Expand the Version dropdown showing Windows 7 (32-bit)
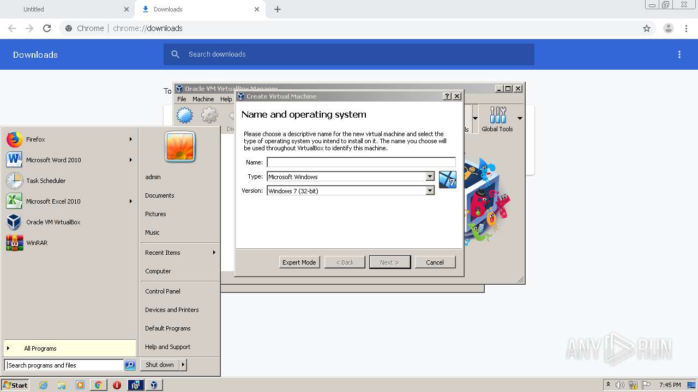Viewport: 698px width, 392px height. tap(430, 191)
